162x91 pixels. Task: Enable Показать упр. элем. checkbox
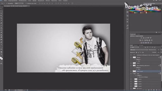click(26, 3)
